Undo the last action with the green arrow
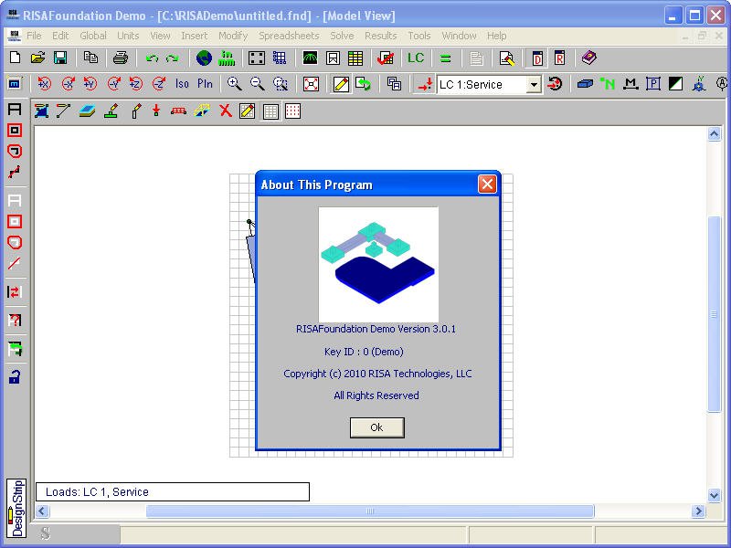This screenshot has height=548, width=731. (152, 58)
